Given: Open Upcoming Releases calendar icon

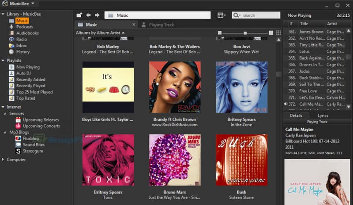Looking at the screenshot, I should [x=18, y=120].
